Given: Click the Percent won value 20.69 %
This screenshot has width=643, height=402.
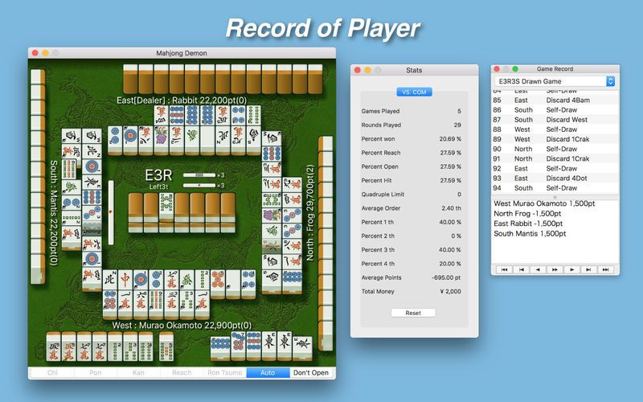Looking at the screenshot, I should pyautogui.click(x=450, y=139).
